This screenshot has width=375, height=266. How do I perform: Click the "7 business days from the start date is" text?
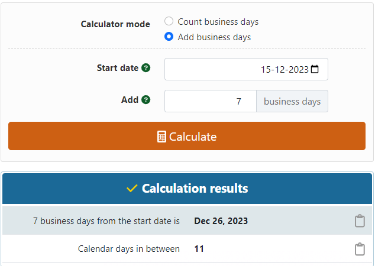point(106,221)
